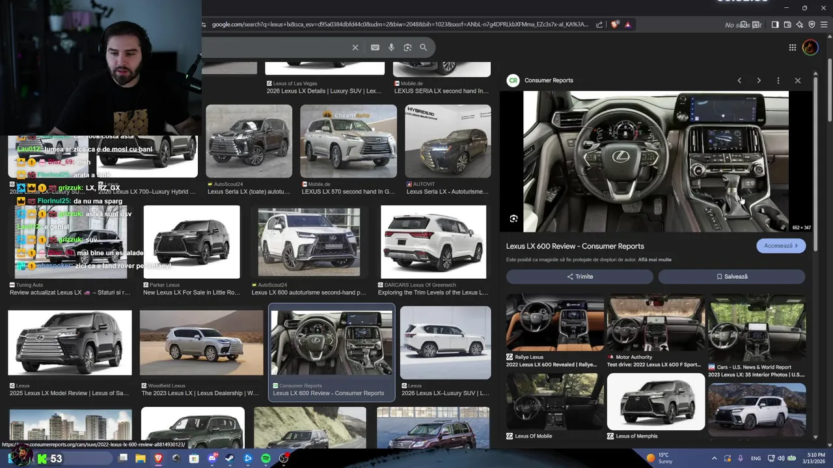Click the google.com address bar URL

coord(400,25)
